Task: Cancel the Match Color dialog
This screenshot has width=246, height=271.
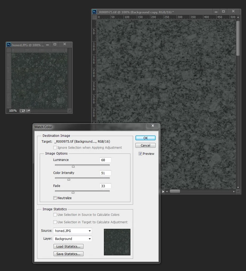Action: coord(145,145)
